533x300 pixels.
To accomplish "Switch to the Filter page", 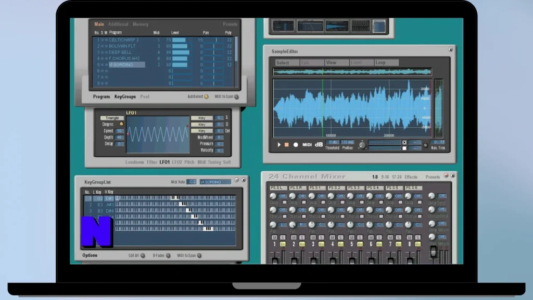I will point(151,162).
